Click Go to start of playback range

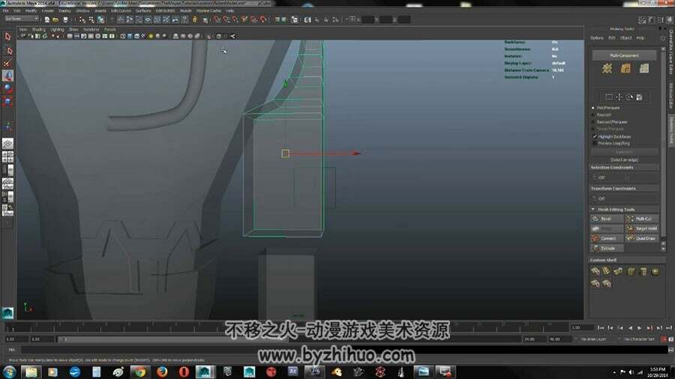pyautogui.click(x=601, y=328)
